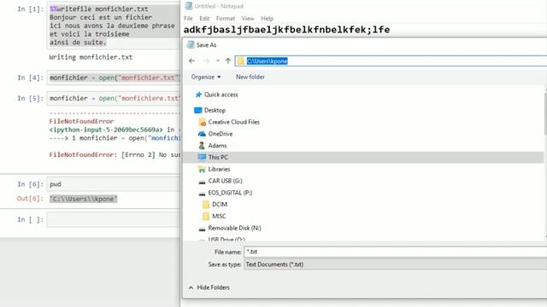Select CAR USB (G:) drive
Viewport: 547px width, 307px height.
tap(225, 181)
